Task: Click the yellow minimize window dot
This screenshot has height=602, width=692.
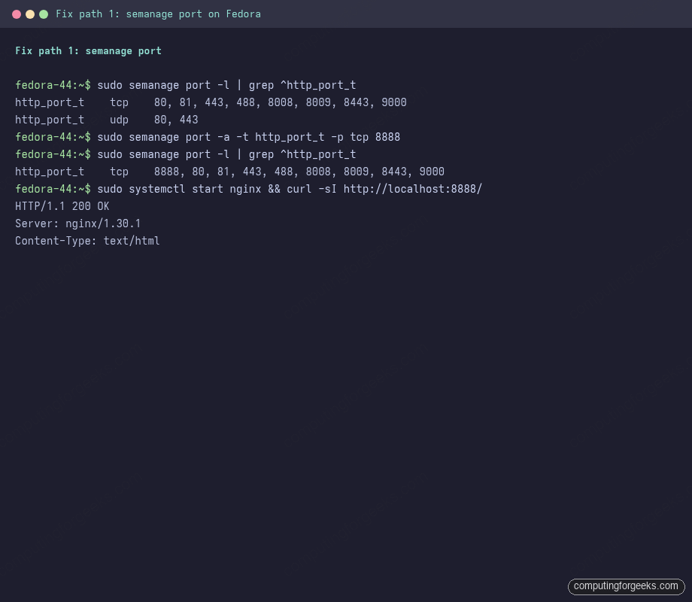Action: [x=30, y=14]
